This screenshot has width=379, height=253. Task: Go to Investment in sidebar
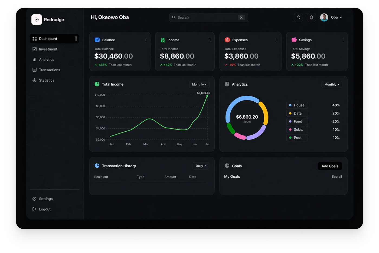(x=45, y=49)
